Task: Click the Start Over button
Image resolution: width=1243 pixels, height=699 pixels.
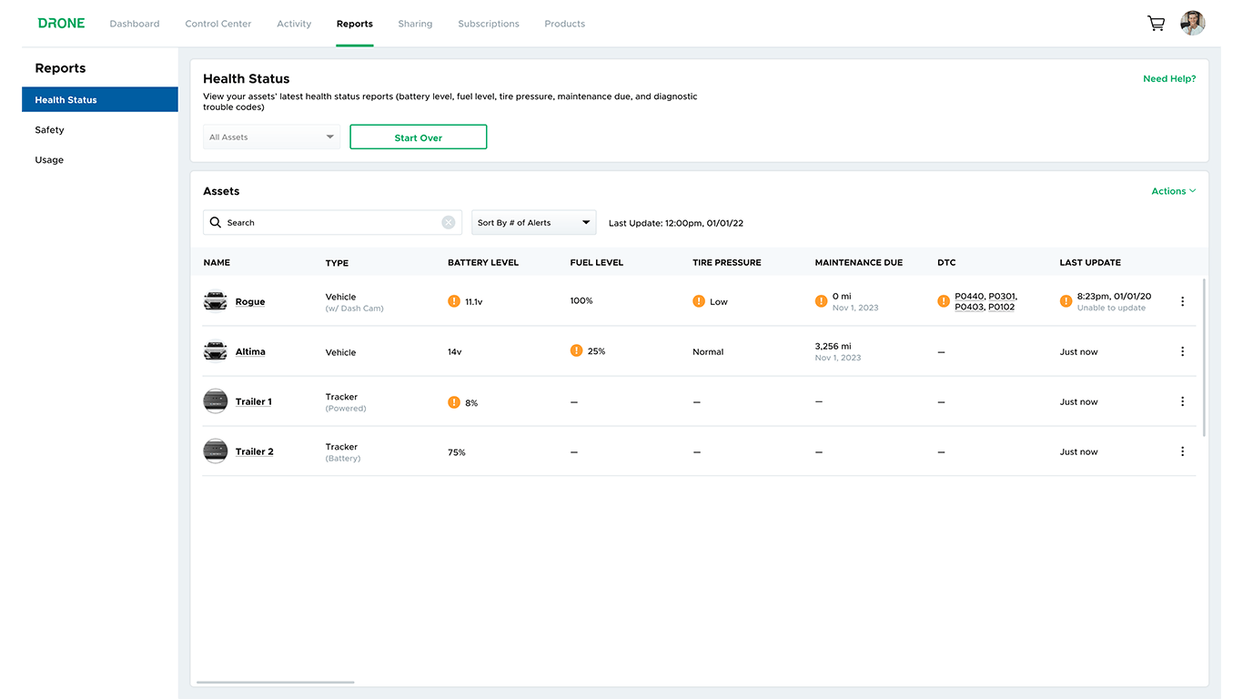Action: point(418,137)
